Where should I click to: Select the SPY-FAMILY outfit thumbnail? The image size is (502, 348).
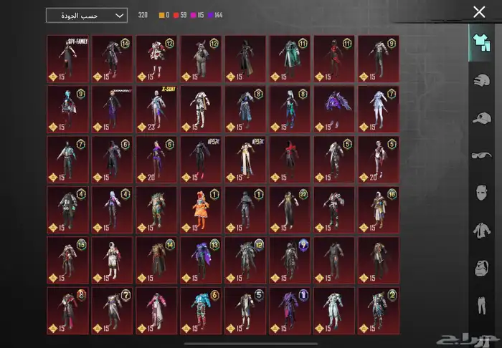[68, 58]
